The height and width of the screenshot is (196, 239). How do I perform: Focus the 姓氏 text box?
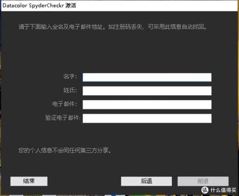[147, 91]
